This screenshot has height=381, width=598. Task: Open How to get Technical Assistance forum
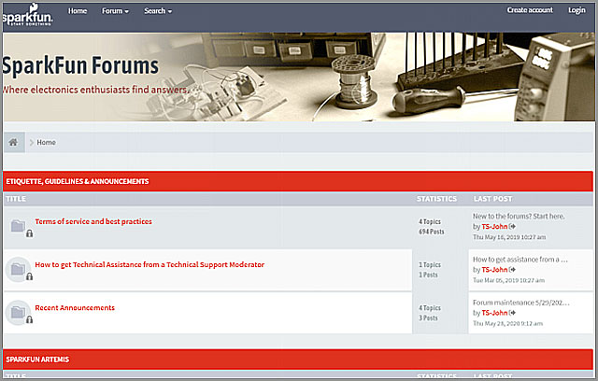(x=149, y=264)
